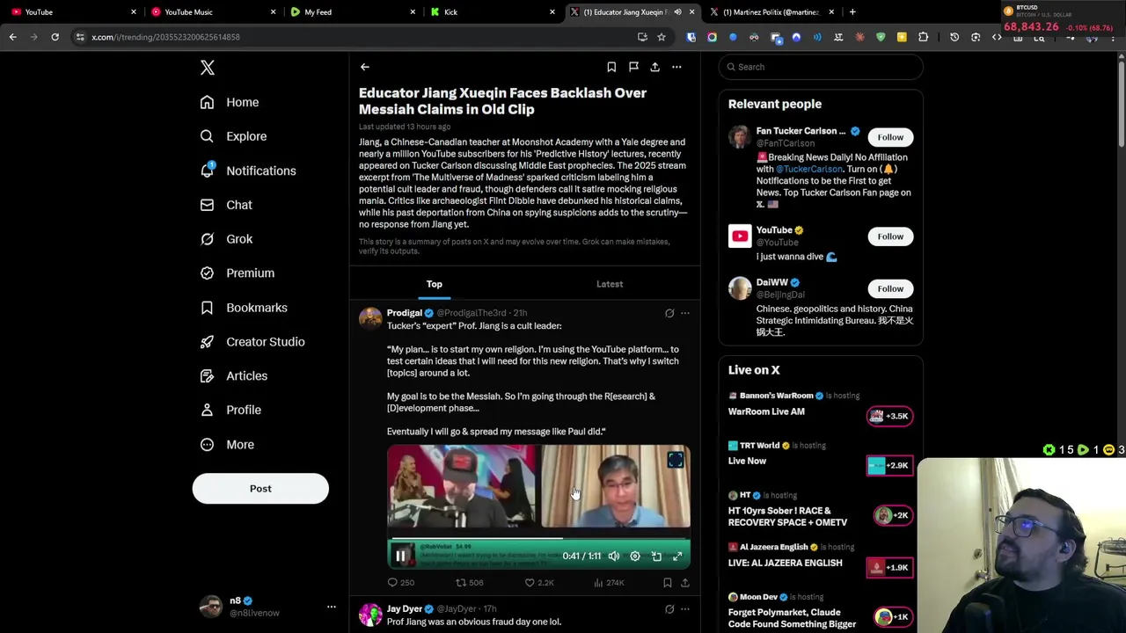Switch to the My Feed browser tab
Screen dimensions: 1126x633
pyautogui.click(x=351, y=12)
